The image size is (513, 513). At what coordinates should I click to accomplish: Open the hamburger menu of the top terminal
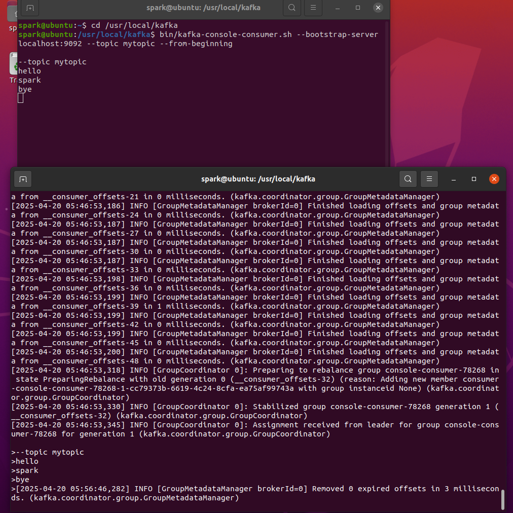313,8
